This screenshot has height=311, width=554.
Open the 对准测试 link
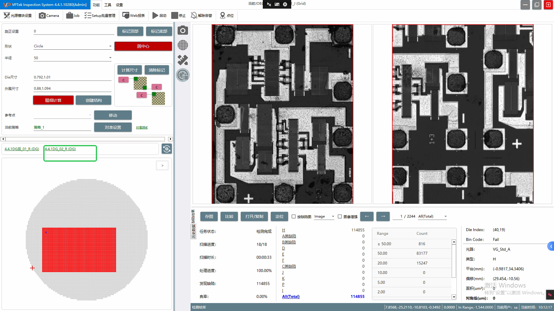142,127
